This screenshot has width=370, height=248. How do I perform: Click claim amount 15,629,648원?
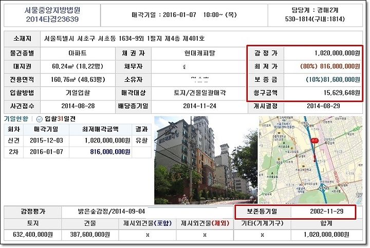tap(342, 93)
